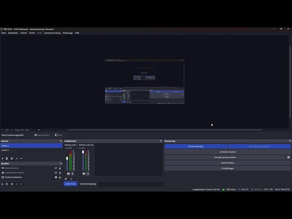Open the microphone channel three-dot options menu
292x219 pixels.
[88, 173]
